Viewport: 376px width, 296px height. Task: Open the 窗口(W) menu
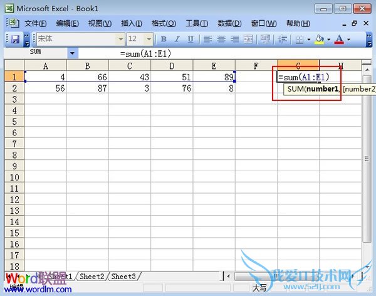264,23
